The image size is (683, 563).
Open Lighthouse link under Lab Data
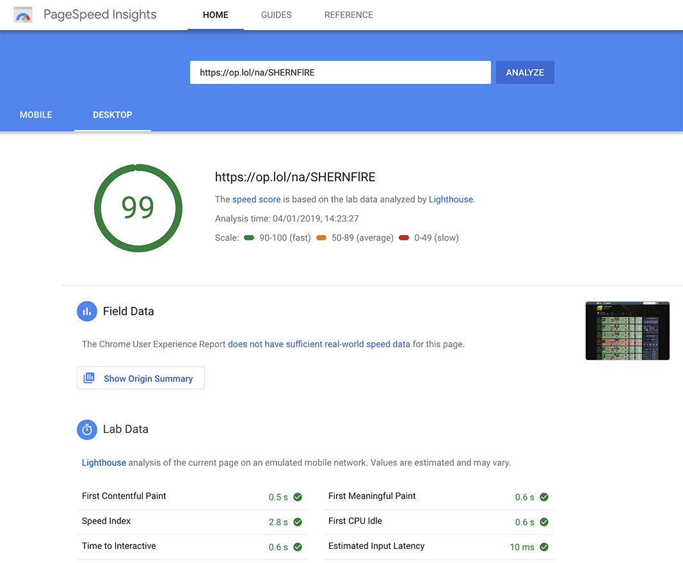point(104,463)
